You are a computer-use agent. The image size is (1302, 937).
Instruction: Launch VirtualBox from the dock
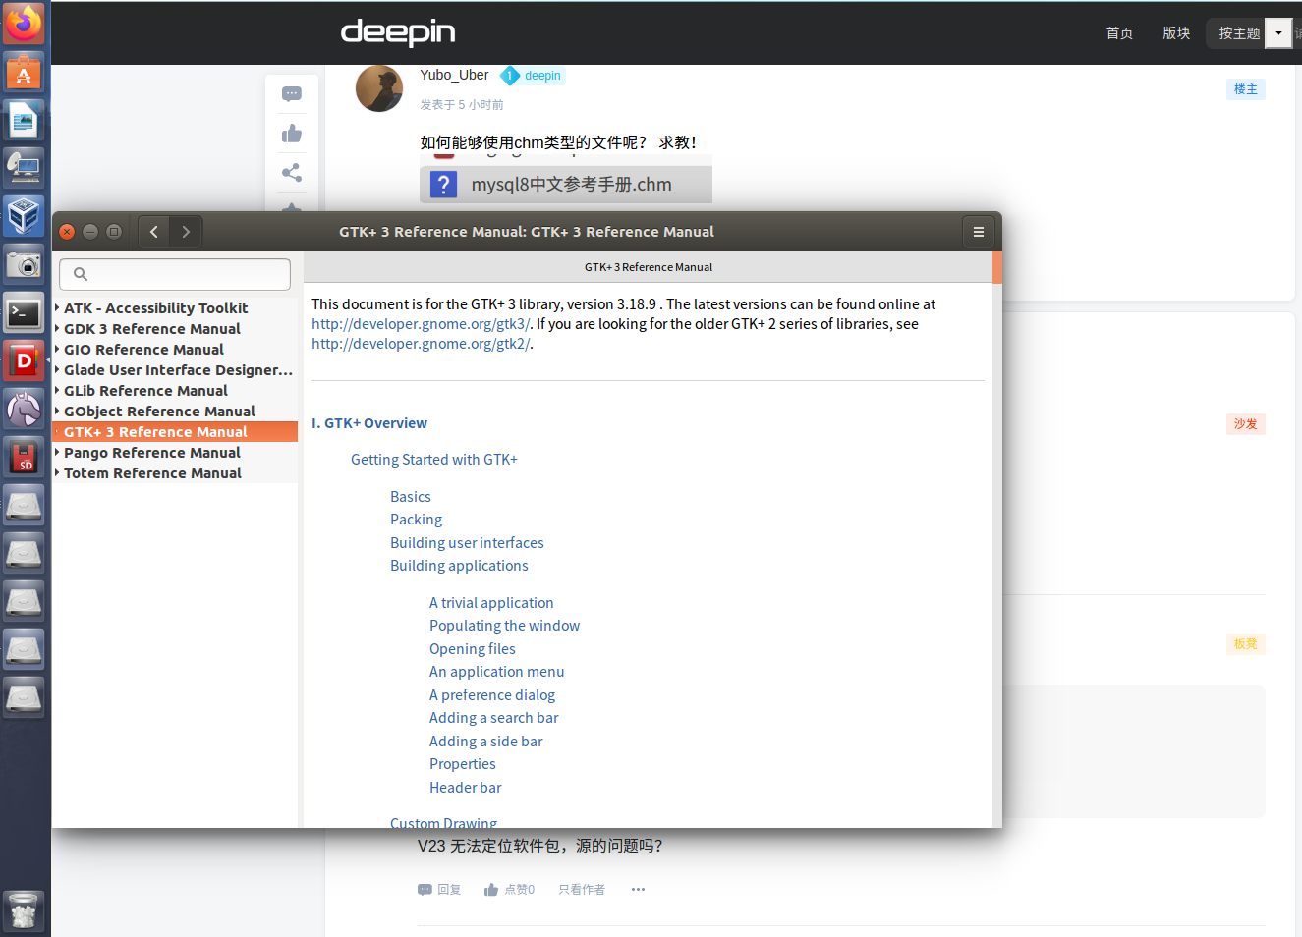24,215
